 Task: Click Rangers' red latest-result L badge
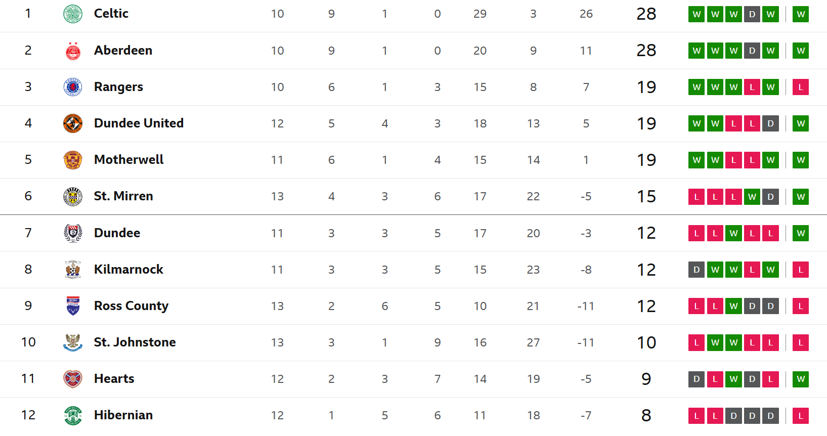801,87
